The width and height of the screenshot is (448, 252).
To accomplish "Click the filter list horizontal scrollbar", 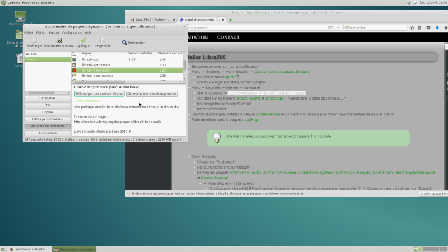I will pos(40,92).
